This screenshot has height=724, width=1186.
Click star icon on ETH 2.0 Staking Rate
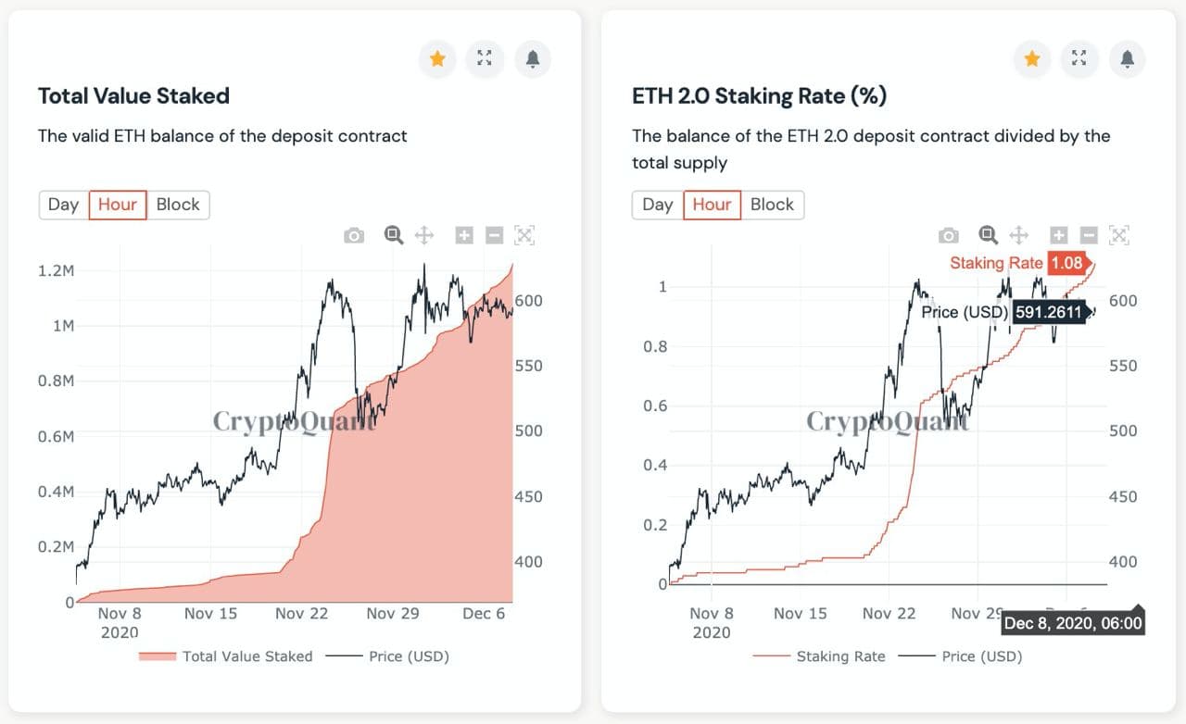[x=1031, y=59]
